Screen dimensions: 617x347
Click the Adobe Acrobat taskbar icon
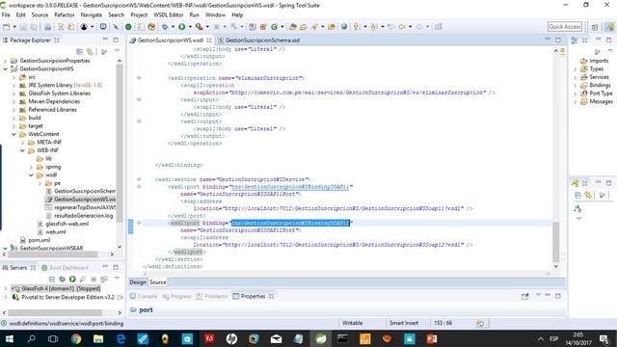(x=209, y=338)
